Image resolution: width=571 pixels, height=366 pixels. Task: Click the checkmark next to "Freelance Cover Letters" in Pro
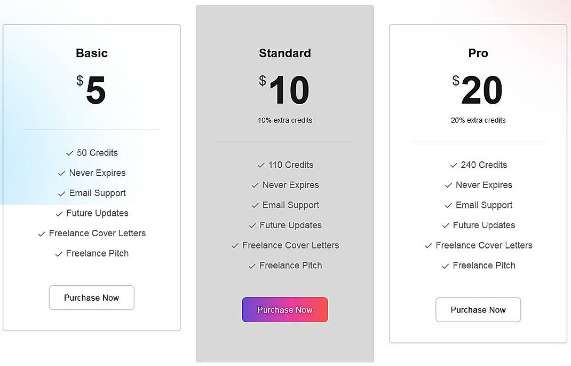(428, 245)
